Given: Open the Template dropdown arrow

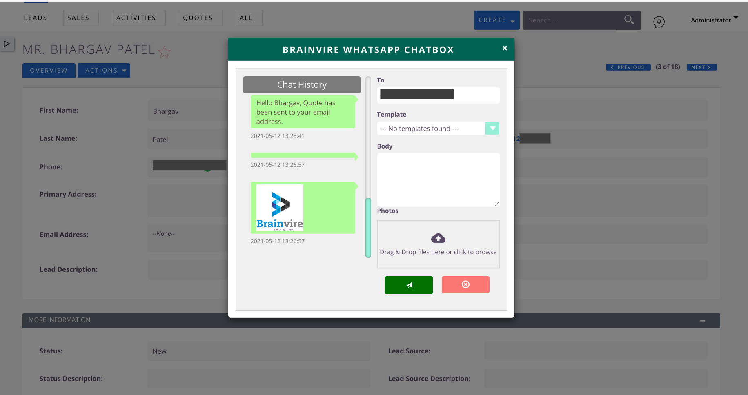Looking at the screenshot, I should coord(492,129).
